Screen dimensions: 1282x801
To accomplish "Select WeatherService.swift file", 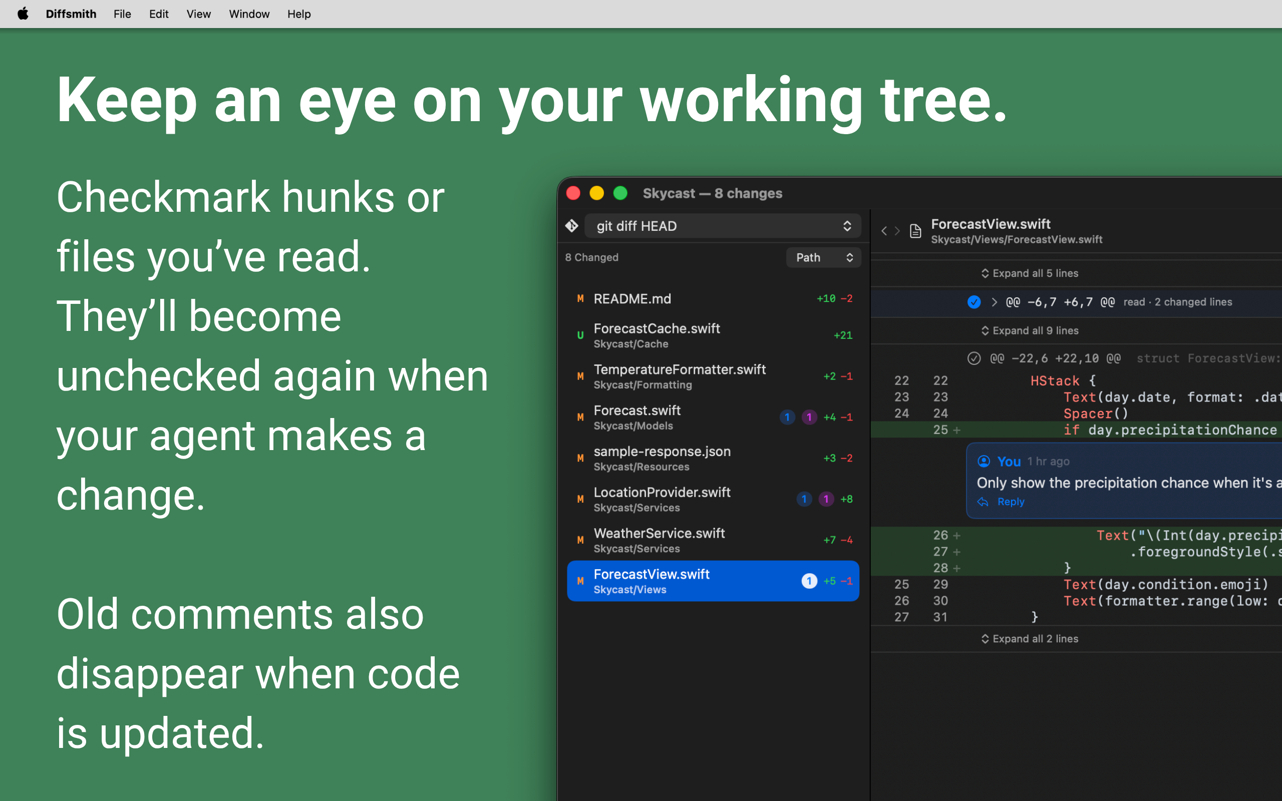I will (713, 540).
